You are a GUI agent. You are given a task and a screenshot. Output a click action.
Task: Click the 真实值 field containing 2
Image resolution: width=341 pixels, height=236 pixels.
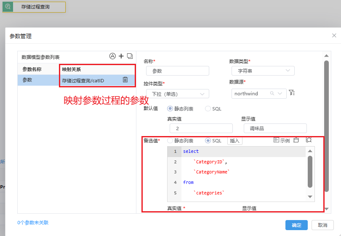click(201, 128)
